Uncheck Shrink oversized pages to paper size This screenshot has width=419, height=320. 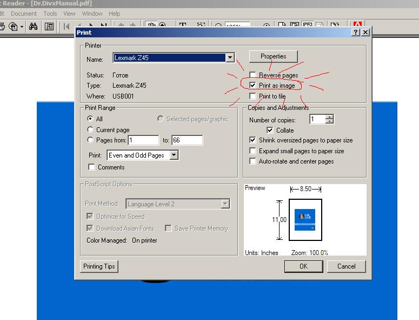pos(252,140)
